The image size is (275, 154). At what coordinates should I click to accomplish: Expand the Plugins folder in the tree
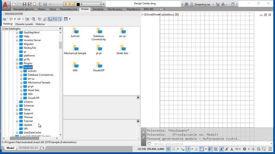coord(17,63)
